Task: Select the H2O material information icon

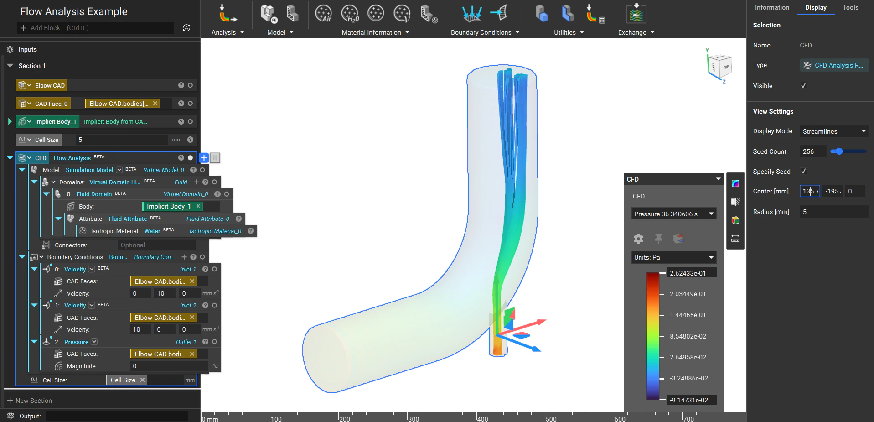Action: 350,13
